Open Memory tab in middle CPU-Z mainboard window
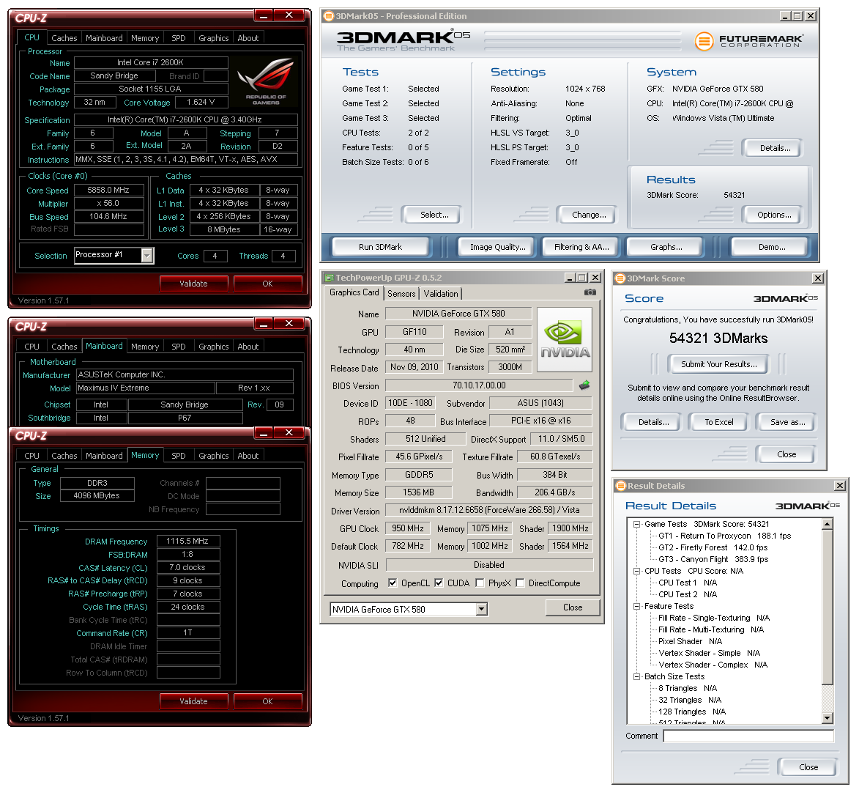This screenshot has height=798, width=859. 144,347
